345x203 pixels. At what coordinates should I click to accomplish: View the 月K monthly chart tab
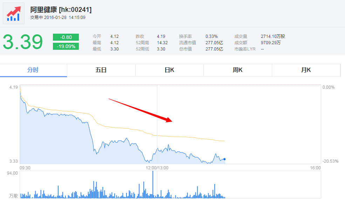306,70
